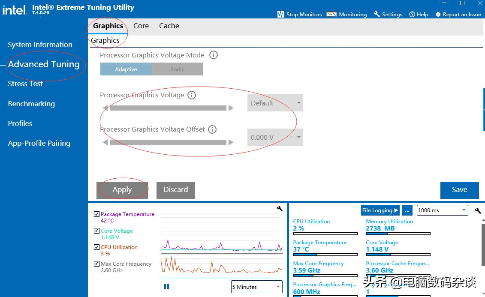Uncheck Max Core Frequency graph checkbox
485x297 pixels.
tap(96, 264)
